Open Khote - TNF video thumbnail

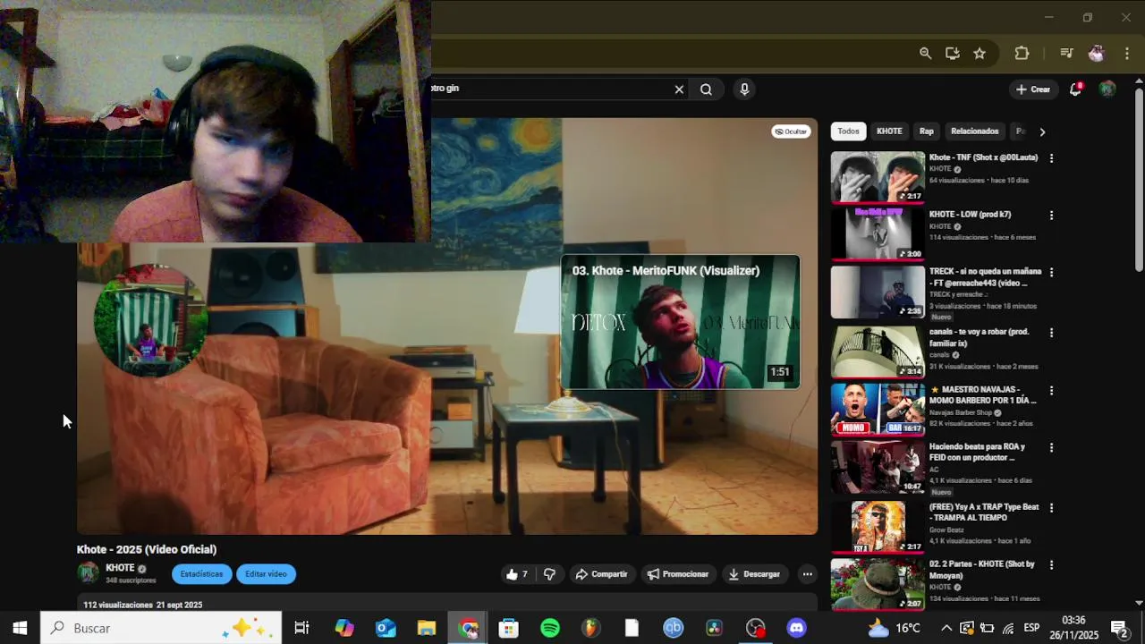pyautogui.click(x=878, y=177)
